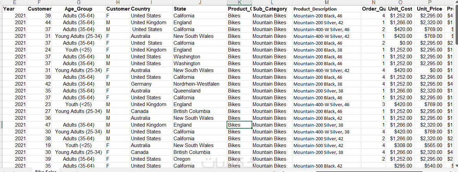Click the Unit_Cost header cell
Viewport: 458px width, 172px height.
point(400,9)
